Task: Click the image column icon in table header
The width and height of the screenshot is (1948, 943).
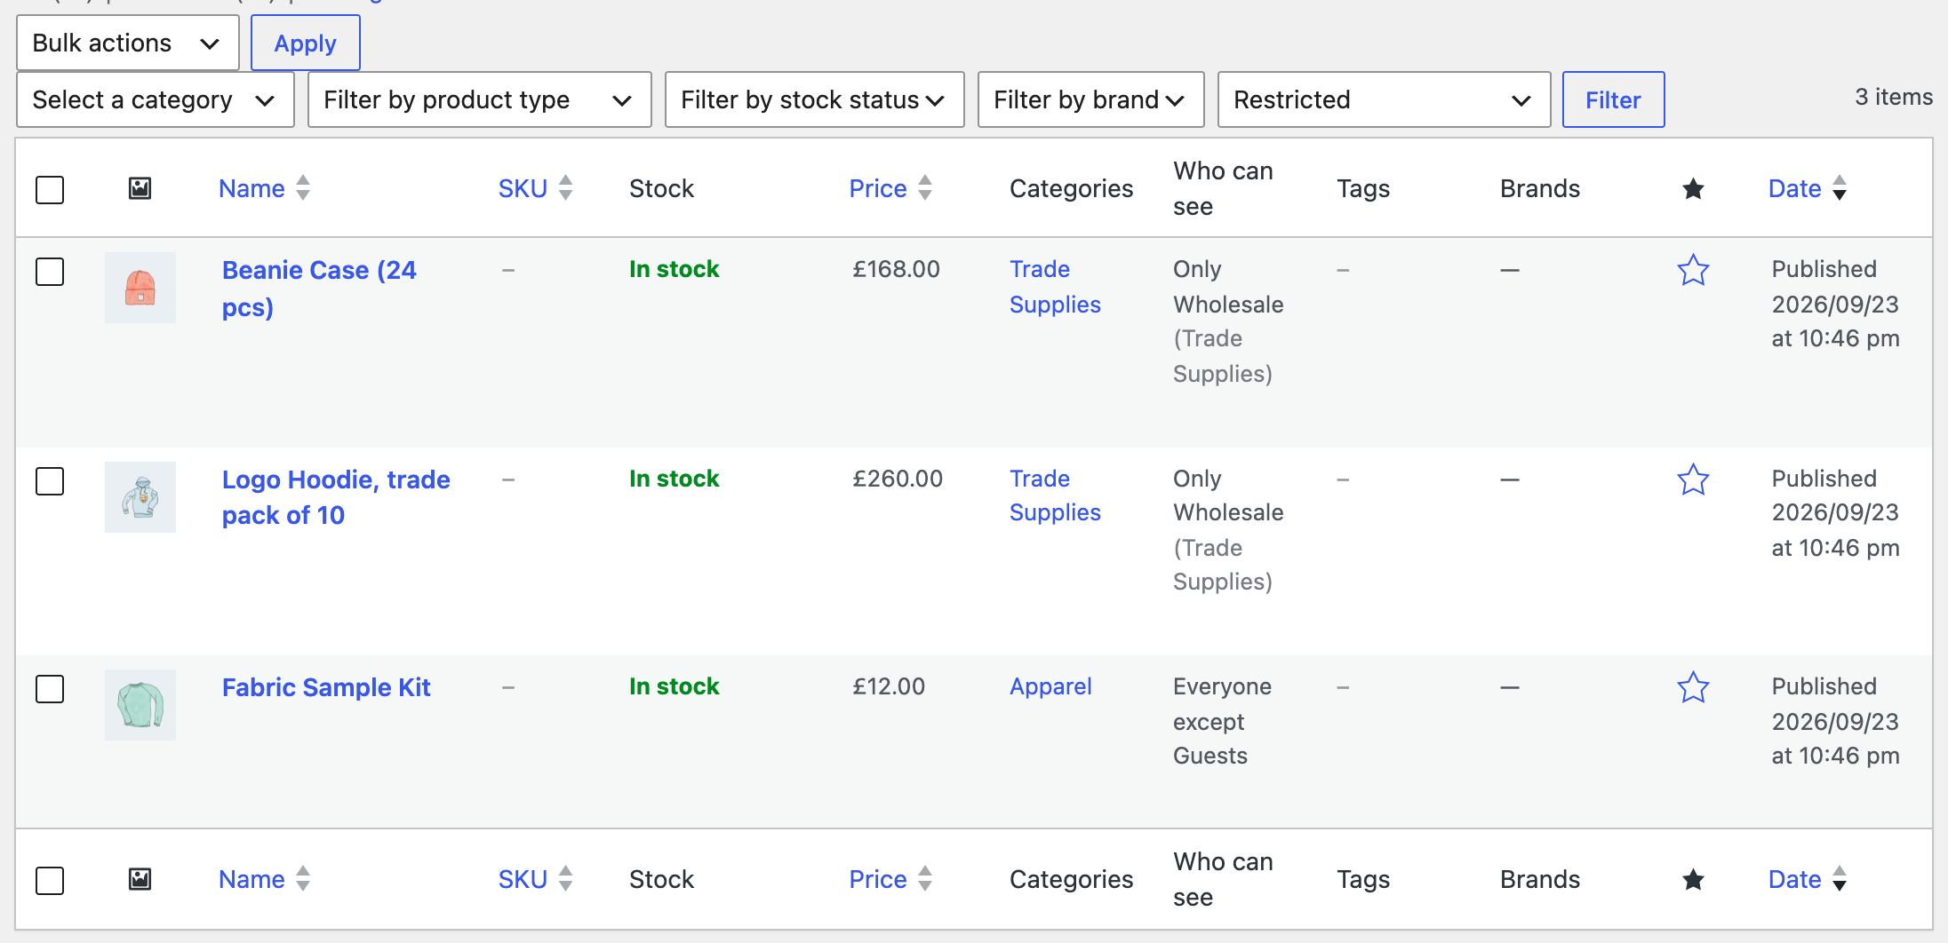Action: tap(140, 188)
